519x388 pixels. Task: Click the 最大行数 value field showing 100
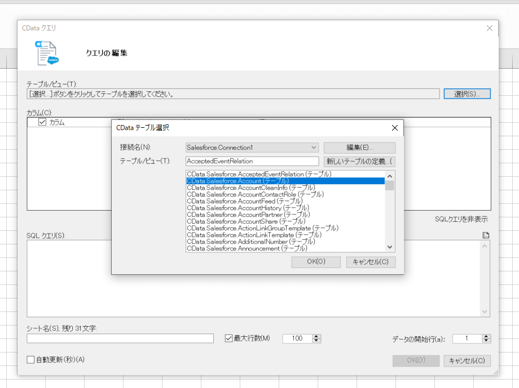click(x=297, y=338)
